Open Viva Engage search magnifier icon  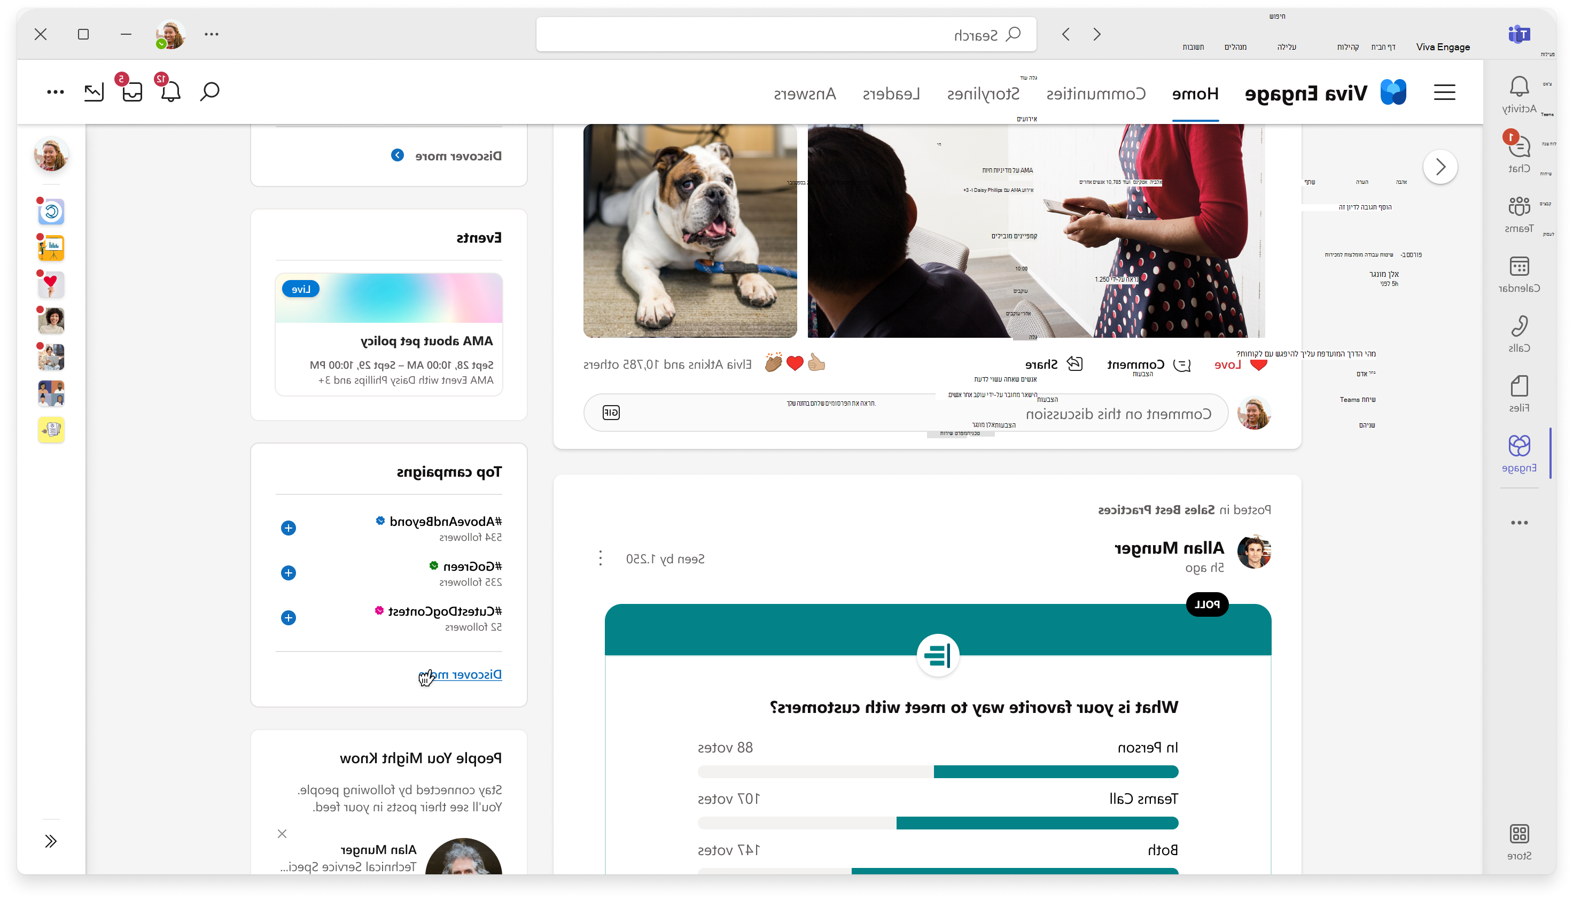[210, 91]
